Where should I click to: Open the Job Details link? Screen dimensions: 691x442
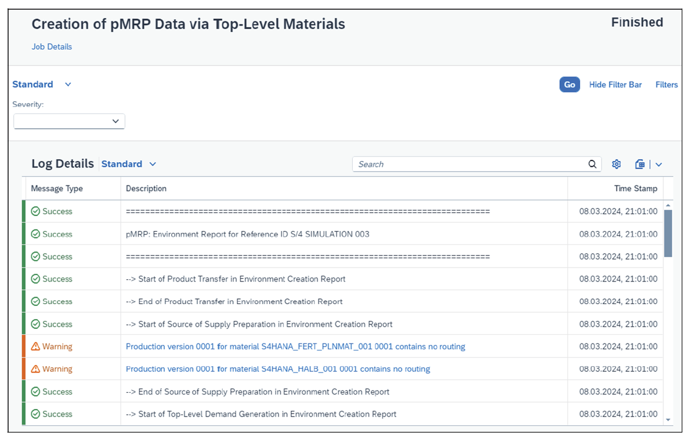(52, 46)
